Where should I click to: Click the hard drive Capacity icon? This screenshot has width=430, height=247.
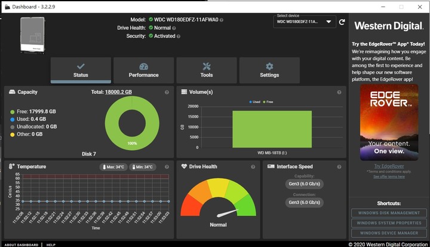point(12,92)
